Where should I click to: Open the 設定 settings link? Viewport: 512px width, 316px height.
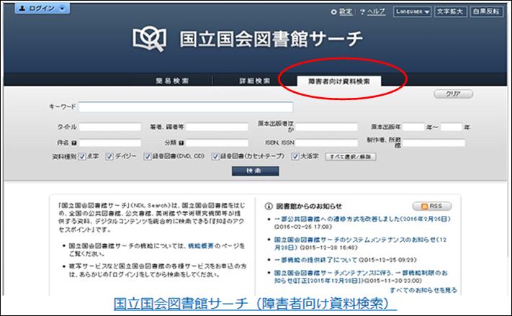point(346,12)
